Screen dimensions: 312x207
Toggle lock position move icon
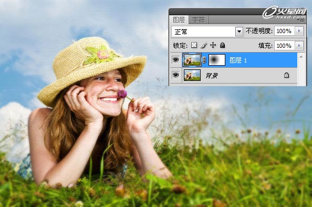(213, 45)
